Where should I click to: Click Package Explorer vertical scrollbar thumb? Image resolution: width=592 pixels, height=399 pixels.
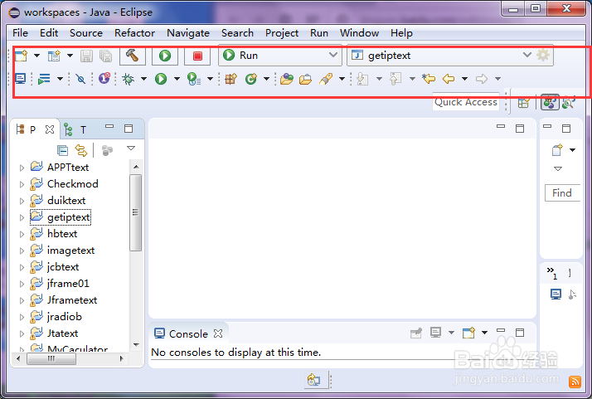[135, 212]
